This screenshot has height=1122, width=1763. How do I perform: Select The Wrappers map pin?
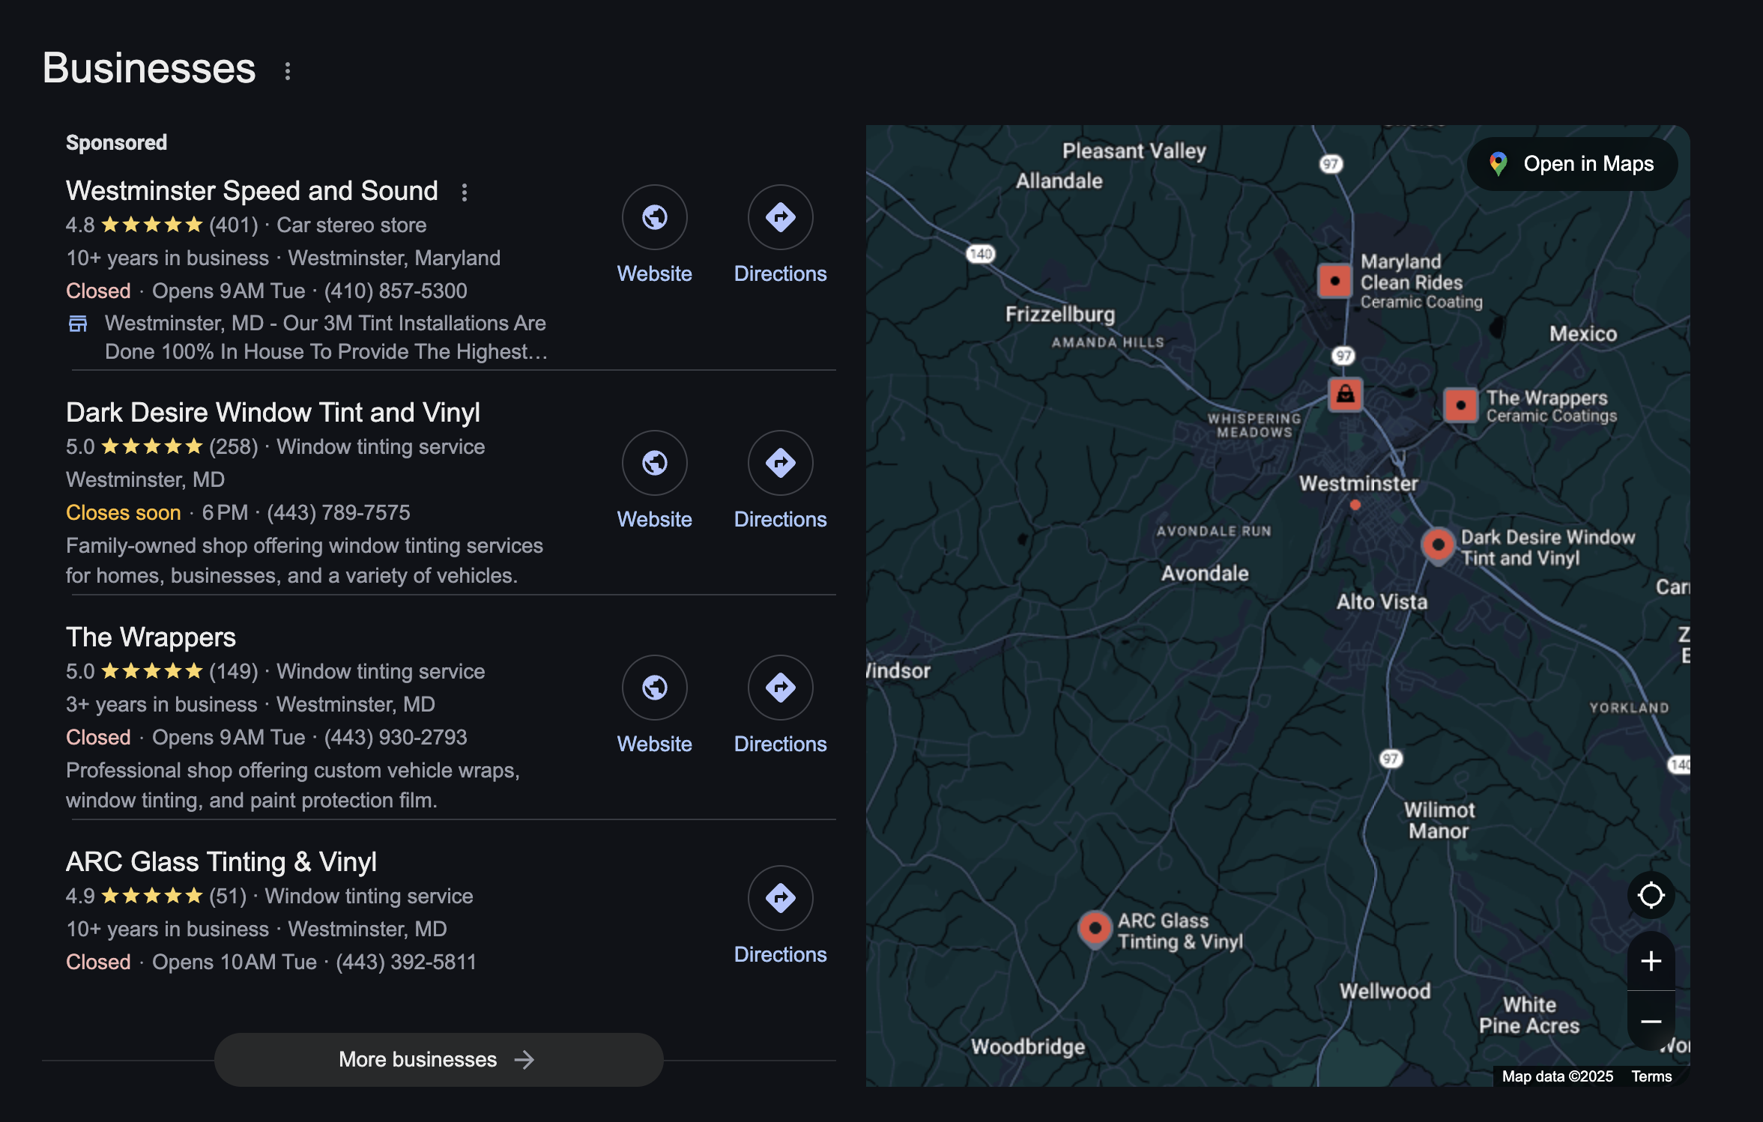[x=1460, y=405]
